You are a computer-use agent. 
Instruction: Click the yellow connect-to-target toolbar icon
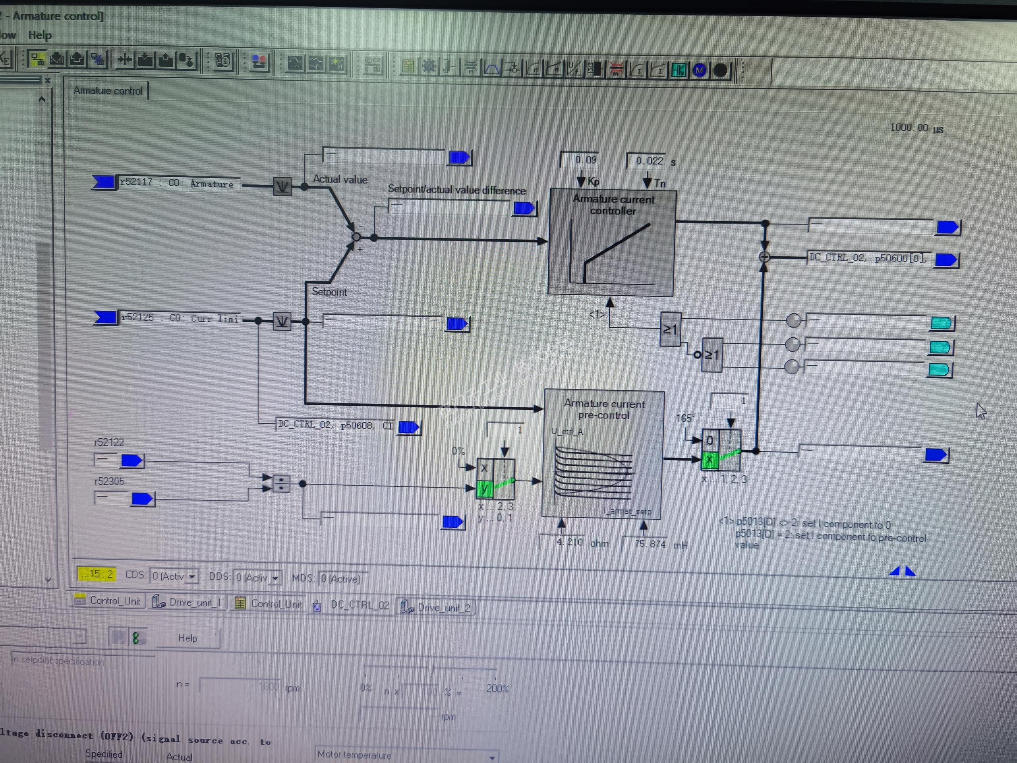point(37,59)
